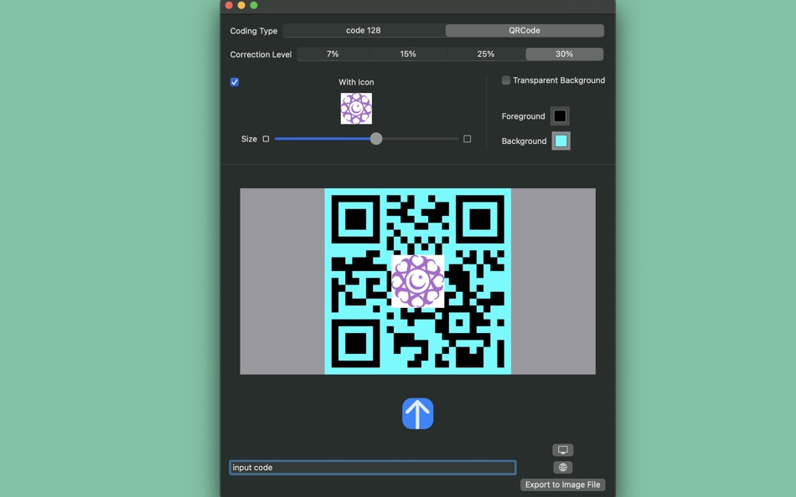Click the small square icon beside Size
The image size is (796, 497).
(266, 138)
